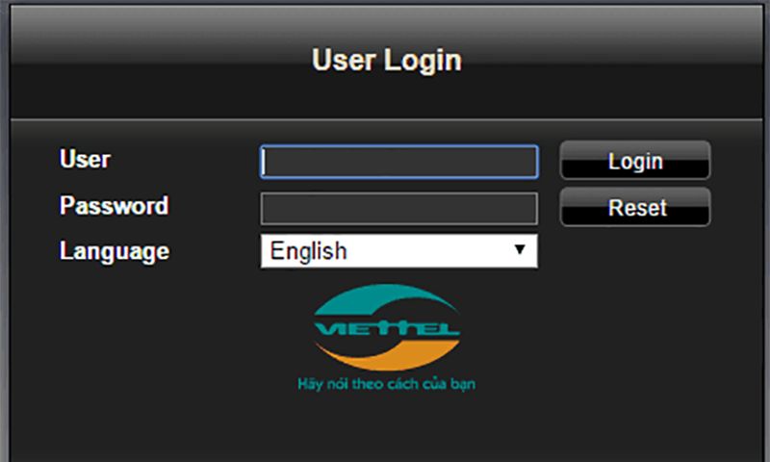Screen dimensions: 770x462
Task: Click the User label
Action: pyautogui.click(x=86, y=159)
